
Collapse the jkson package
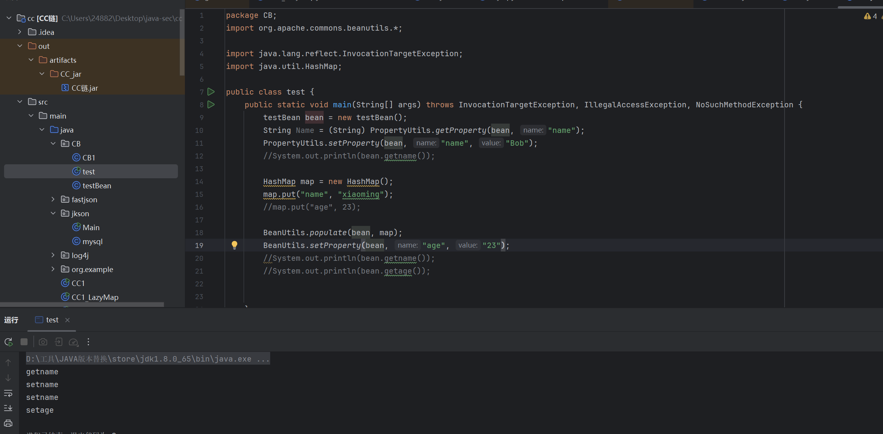53,214
